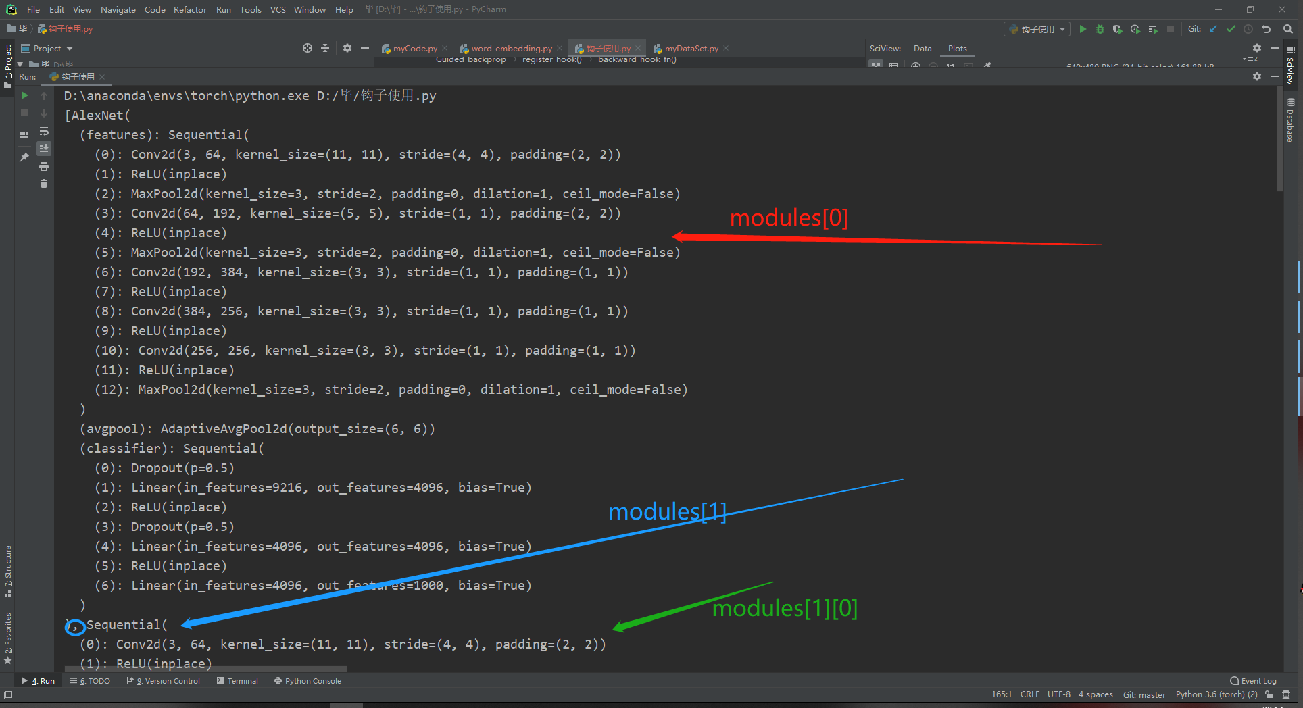Open the 6: TODO tool window
This screenshot has width=1303, height=708.
[x=90, y=680]
